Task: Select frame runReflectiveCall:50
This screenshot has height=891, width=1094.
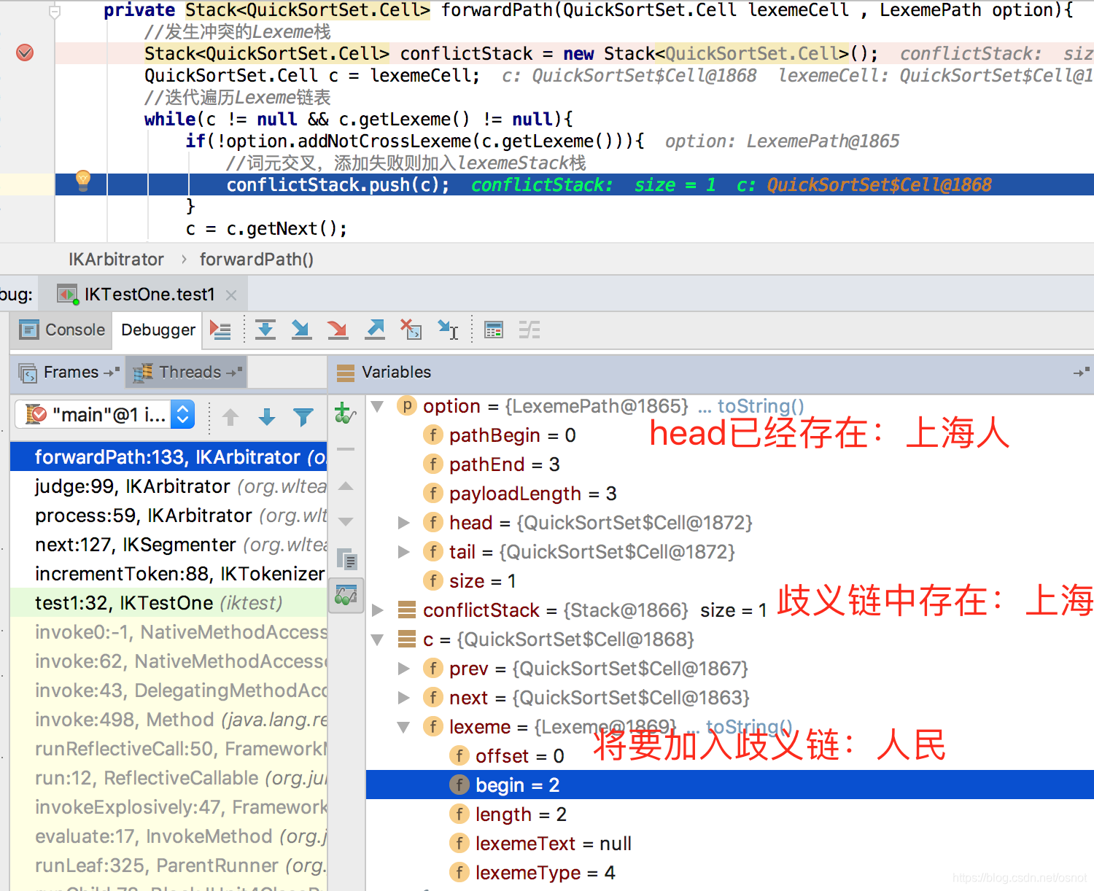Action: (x=168, y=749)
